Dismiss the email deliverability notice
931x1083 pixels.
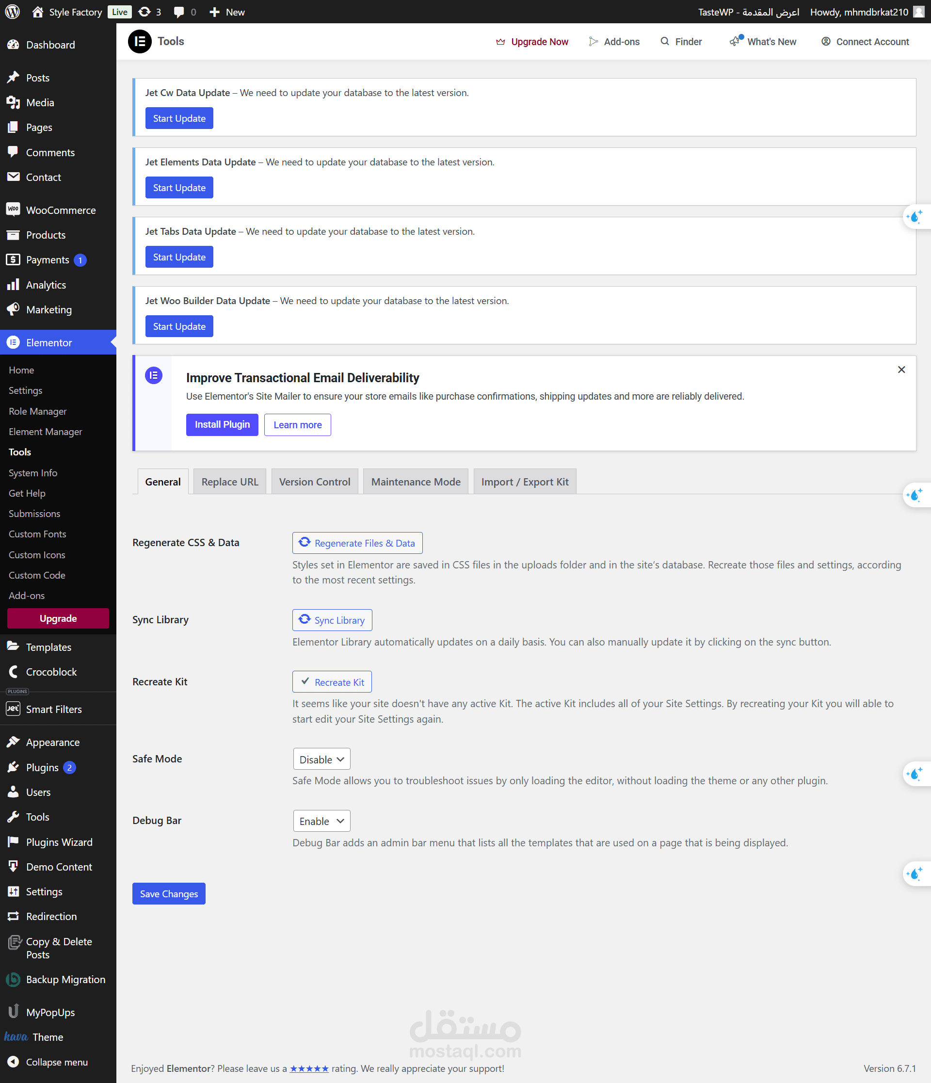click(901, 370)
